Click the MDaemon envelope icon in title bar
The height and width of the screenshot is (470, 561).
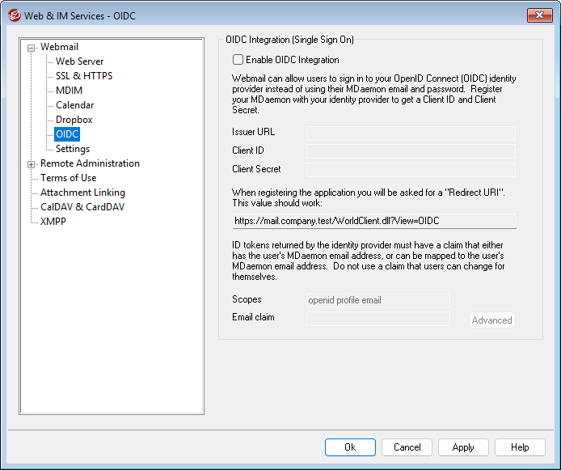[14, 15]
